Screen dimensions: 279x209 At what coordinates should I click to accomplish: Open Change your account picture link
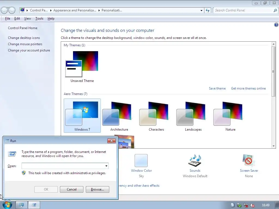pyautogui.click(x=29, y=50)
